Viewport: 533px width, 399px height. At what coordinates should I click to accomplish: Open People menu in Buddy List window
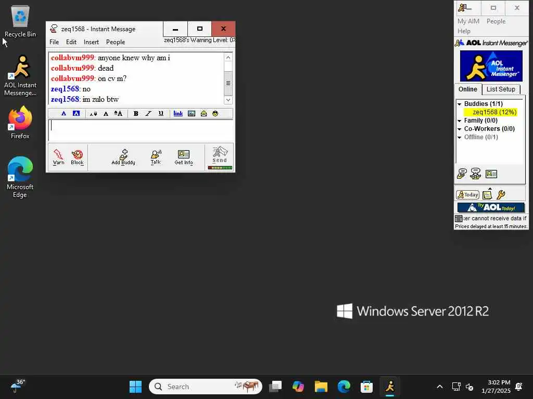[496, 21]
